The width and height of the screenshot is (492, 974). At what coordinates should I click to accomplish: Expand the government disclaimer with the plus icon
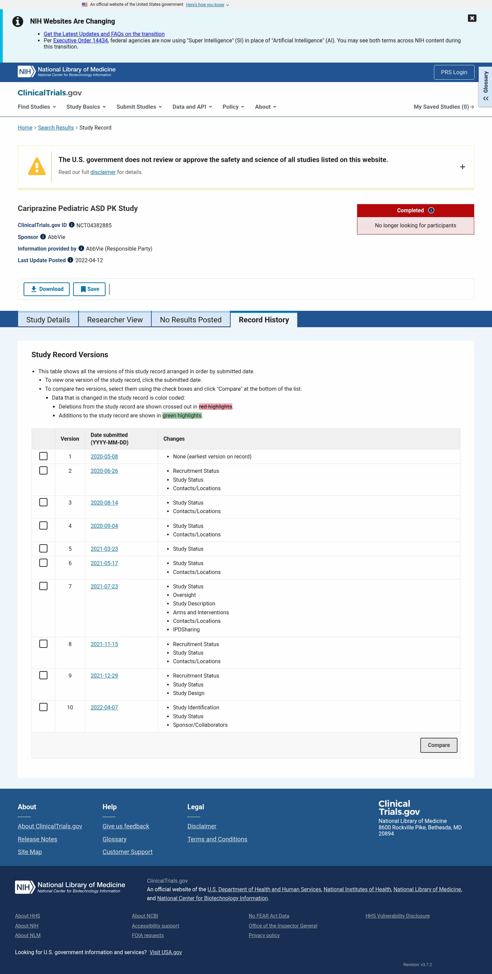pyautogui.click(x=462, y=167)
